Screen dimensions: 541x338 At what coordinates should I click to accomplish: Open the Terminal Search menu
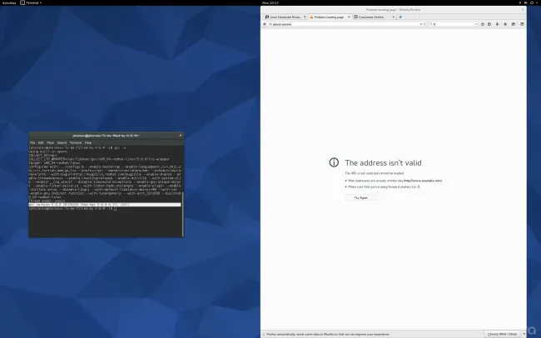point(62,142)
